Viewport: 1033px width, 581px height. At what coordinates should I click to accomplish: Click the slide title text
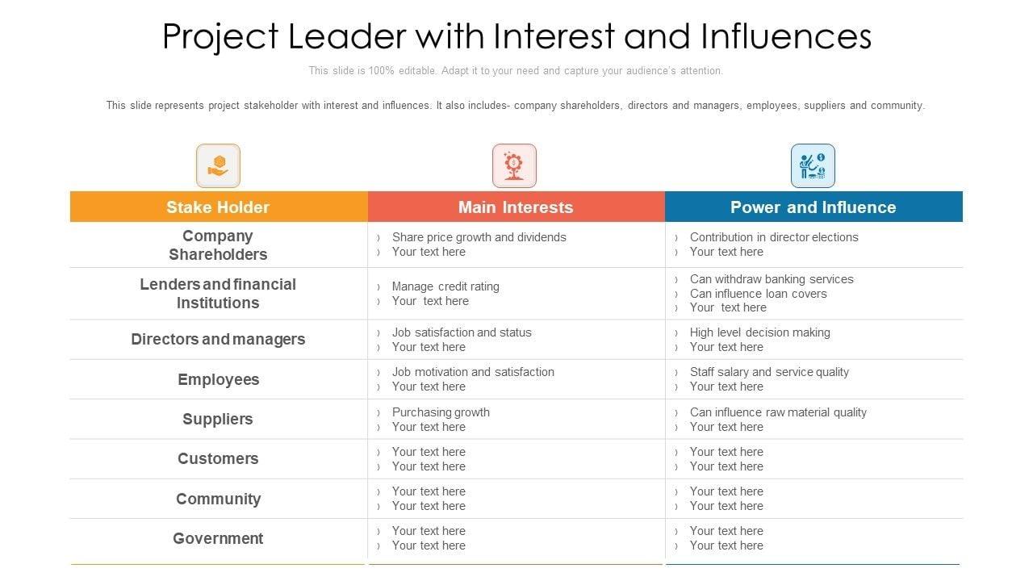click(516, 36)
